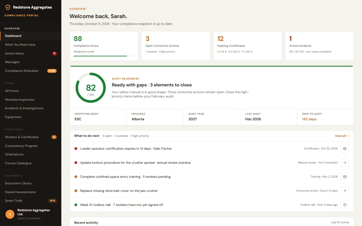Open the Equipment section
Image resolution: width=362 pixels, height=226 pixels.
click(x=31, y=117)
